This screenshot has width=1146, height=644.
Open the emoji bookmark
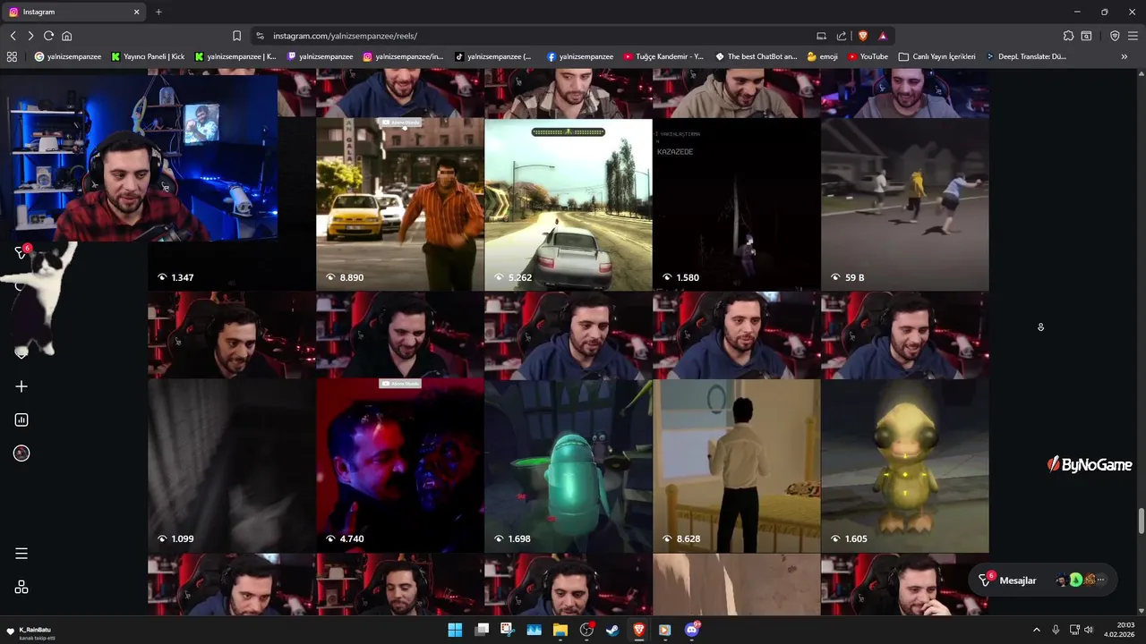click(x=823, y=56)
